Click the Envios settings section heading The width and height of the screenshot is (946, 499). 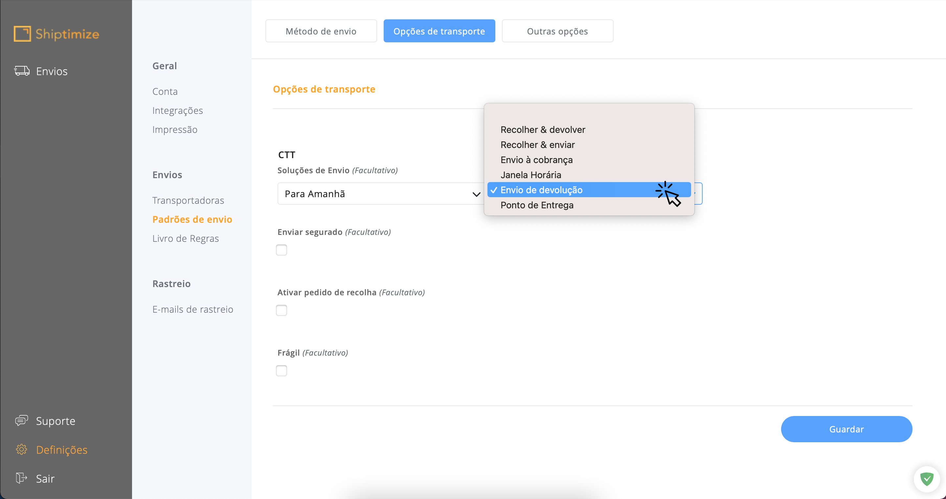coord(167,175)
